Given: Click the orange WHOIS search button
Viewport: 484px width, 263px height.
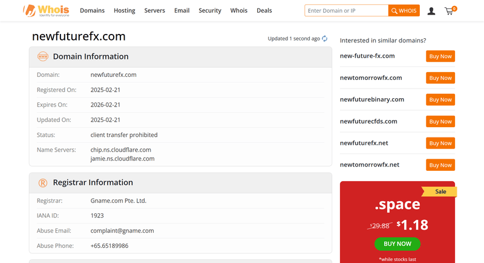Looking at the screenshot, I should (404, 11).
